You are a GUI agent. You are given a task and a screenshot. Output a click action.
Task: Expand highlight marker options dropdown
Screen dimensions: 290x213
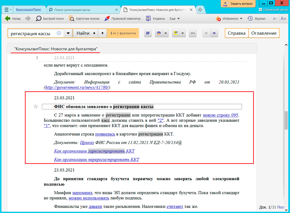(183, 33)
